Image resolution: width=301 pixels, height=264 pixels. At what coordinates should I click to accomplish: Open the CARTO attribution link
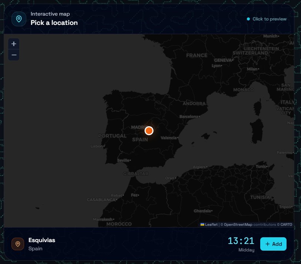coord(286,224)
